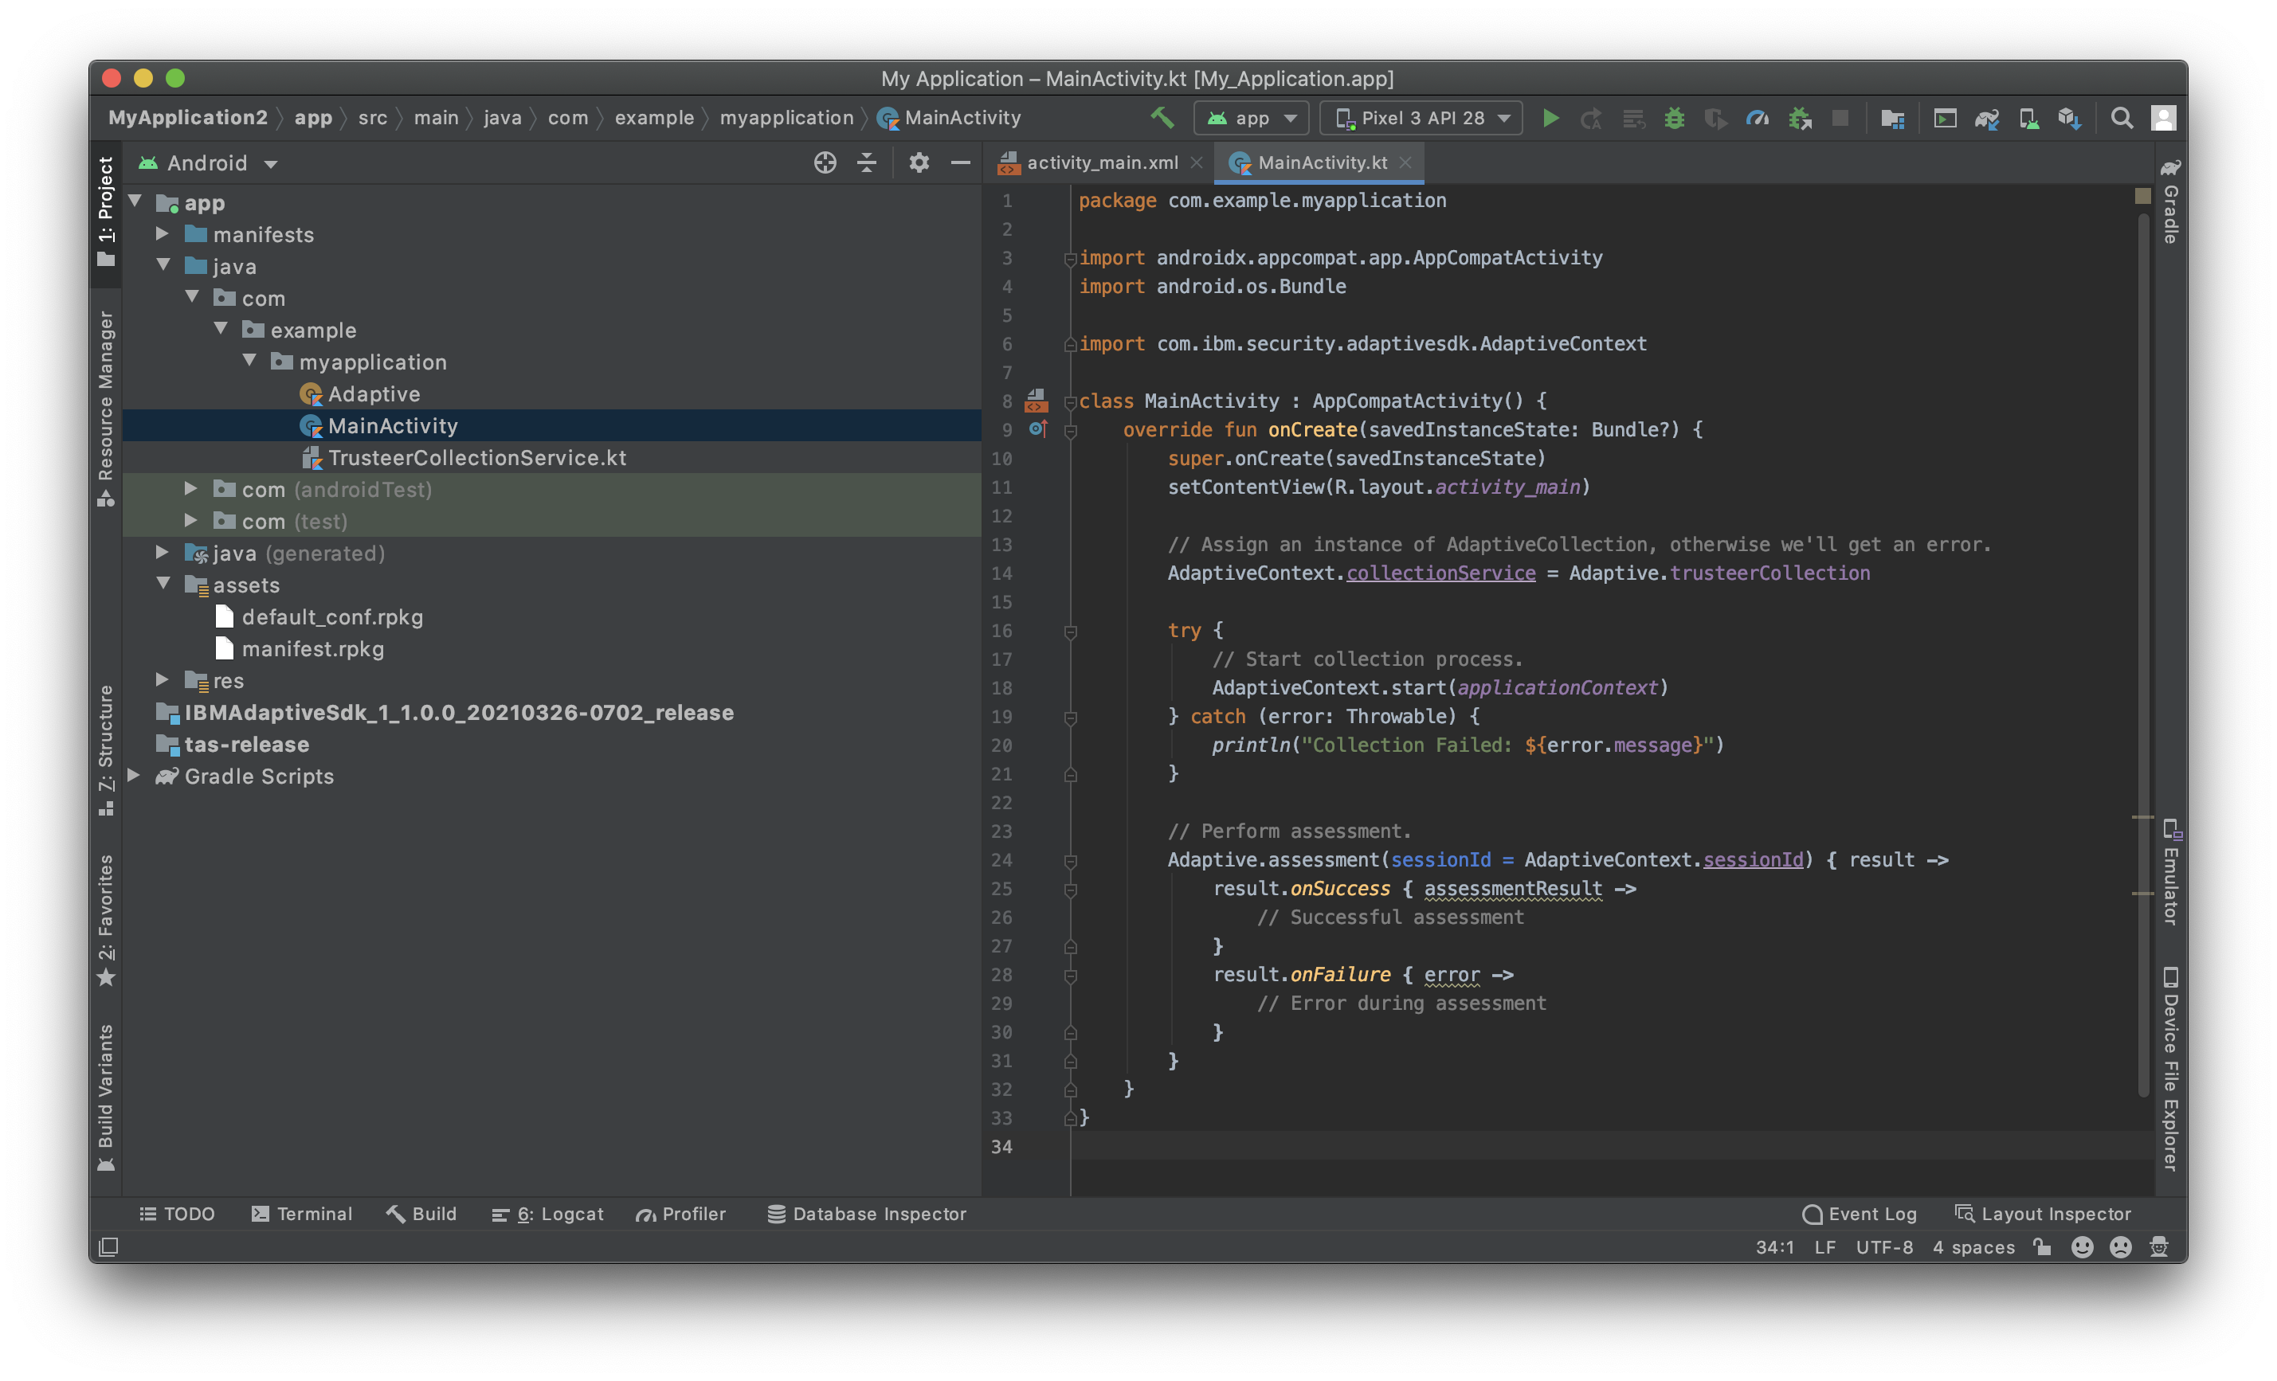
Task: Run the app with the green play button
Action: coord(1550,118)
